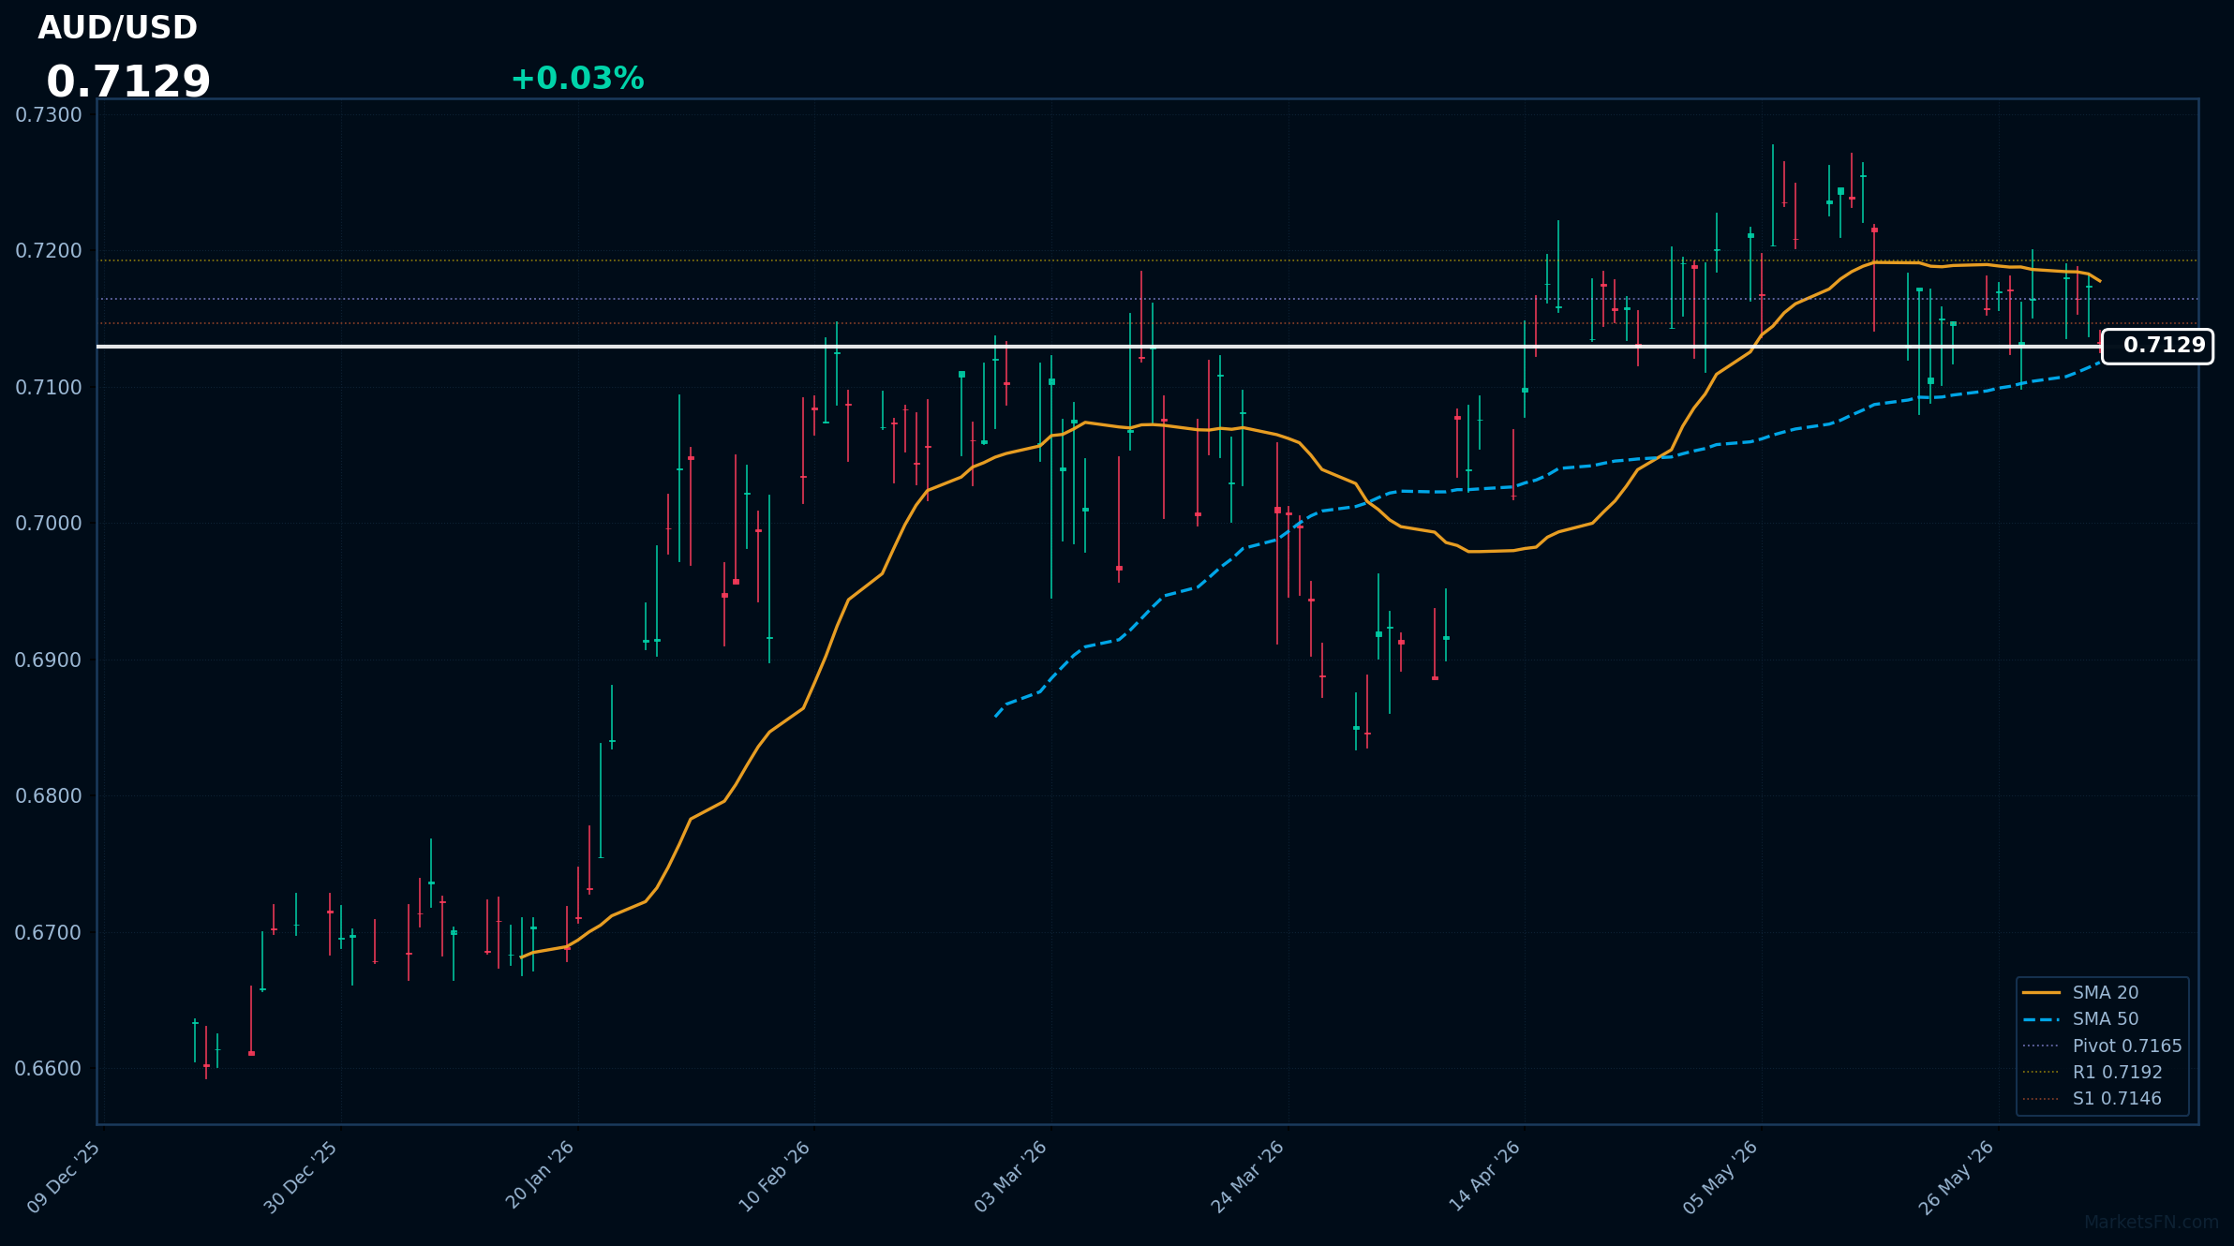This screenshot has width=2234, height=1246.
Task: Click the 0.7300 y-axis label
Action: (49, 115)
